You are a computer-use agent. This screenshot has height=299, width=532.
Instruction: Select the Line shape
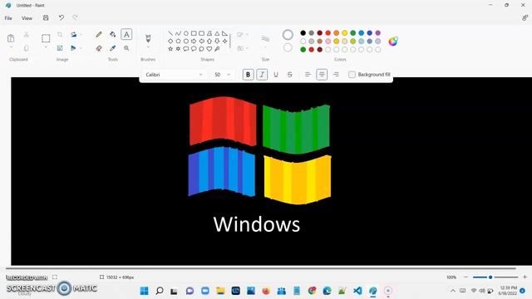tap(170, 33)
